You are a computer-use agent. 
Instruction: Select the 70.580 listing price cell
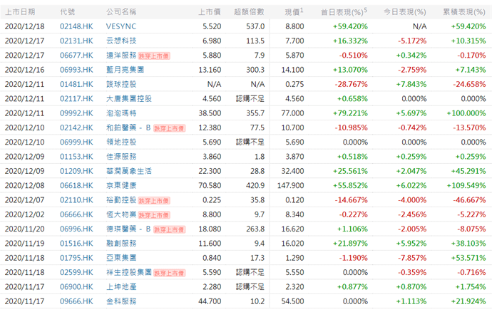point(210,185)
